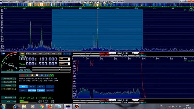The image size is (194, 109).
Task: Adjust the AGC Thresh. slider
Action: (x=52, y=70)
